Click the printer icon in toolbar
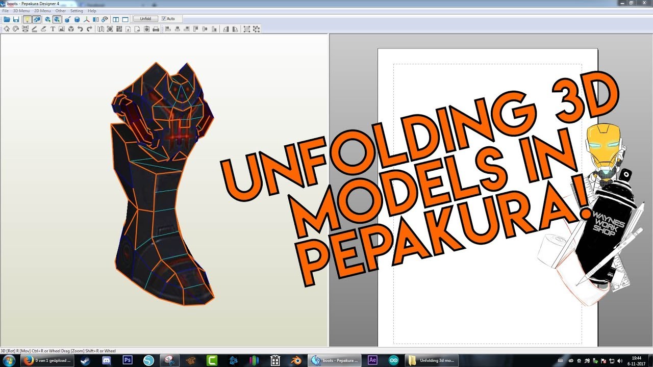This screenshot has width=653, height=367. (x=156, y=29)
